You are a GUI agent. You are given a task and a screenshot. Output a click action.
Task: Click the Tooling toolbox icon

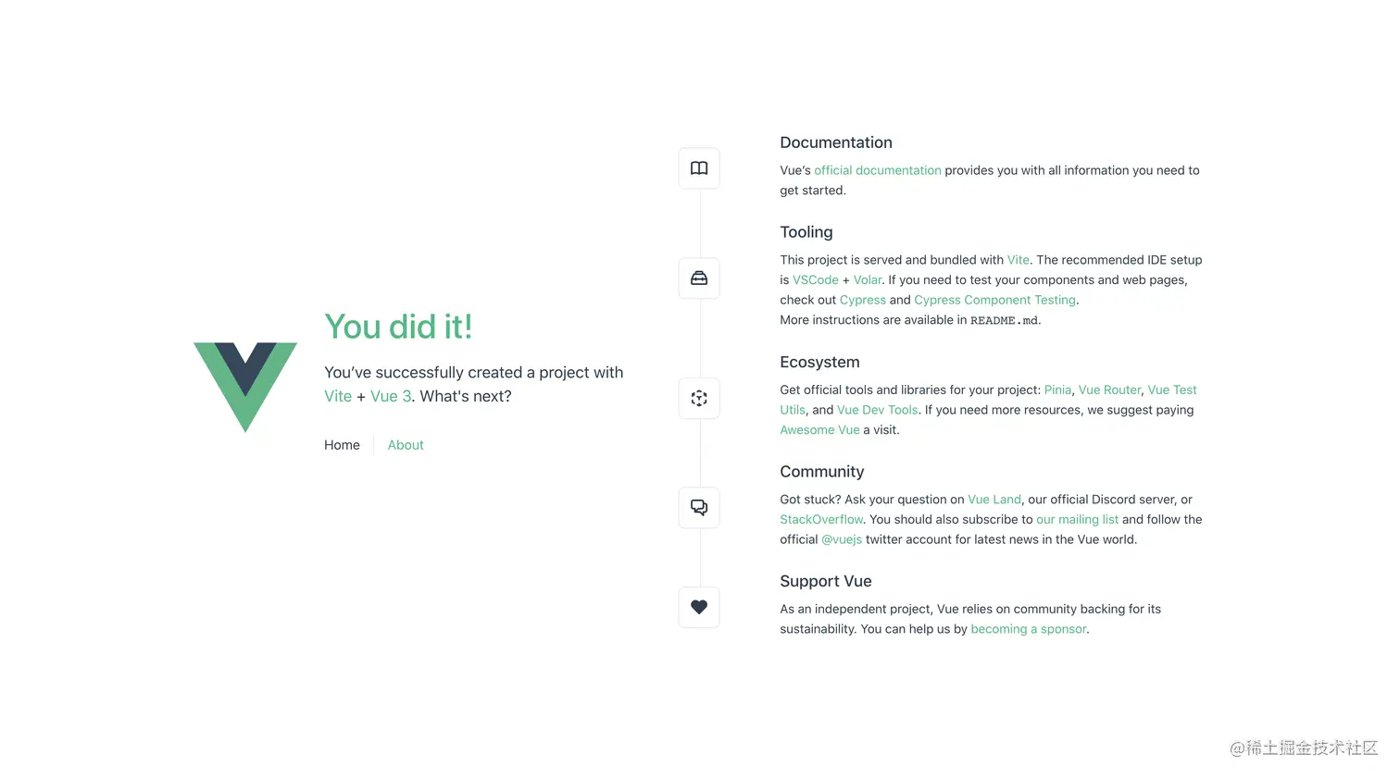click(699, 278)
